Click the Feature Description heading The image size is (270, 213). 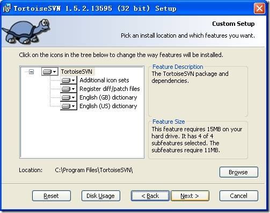(x=178, y=67)
